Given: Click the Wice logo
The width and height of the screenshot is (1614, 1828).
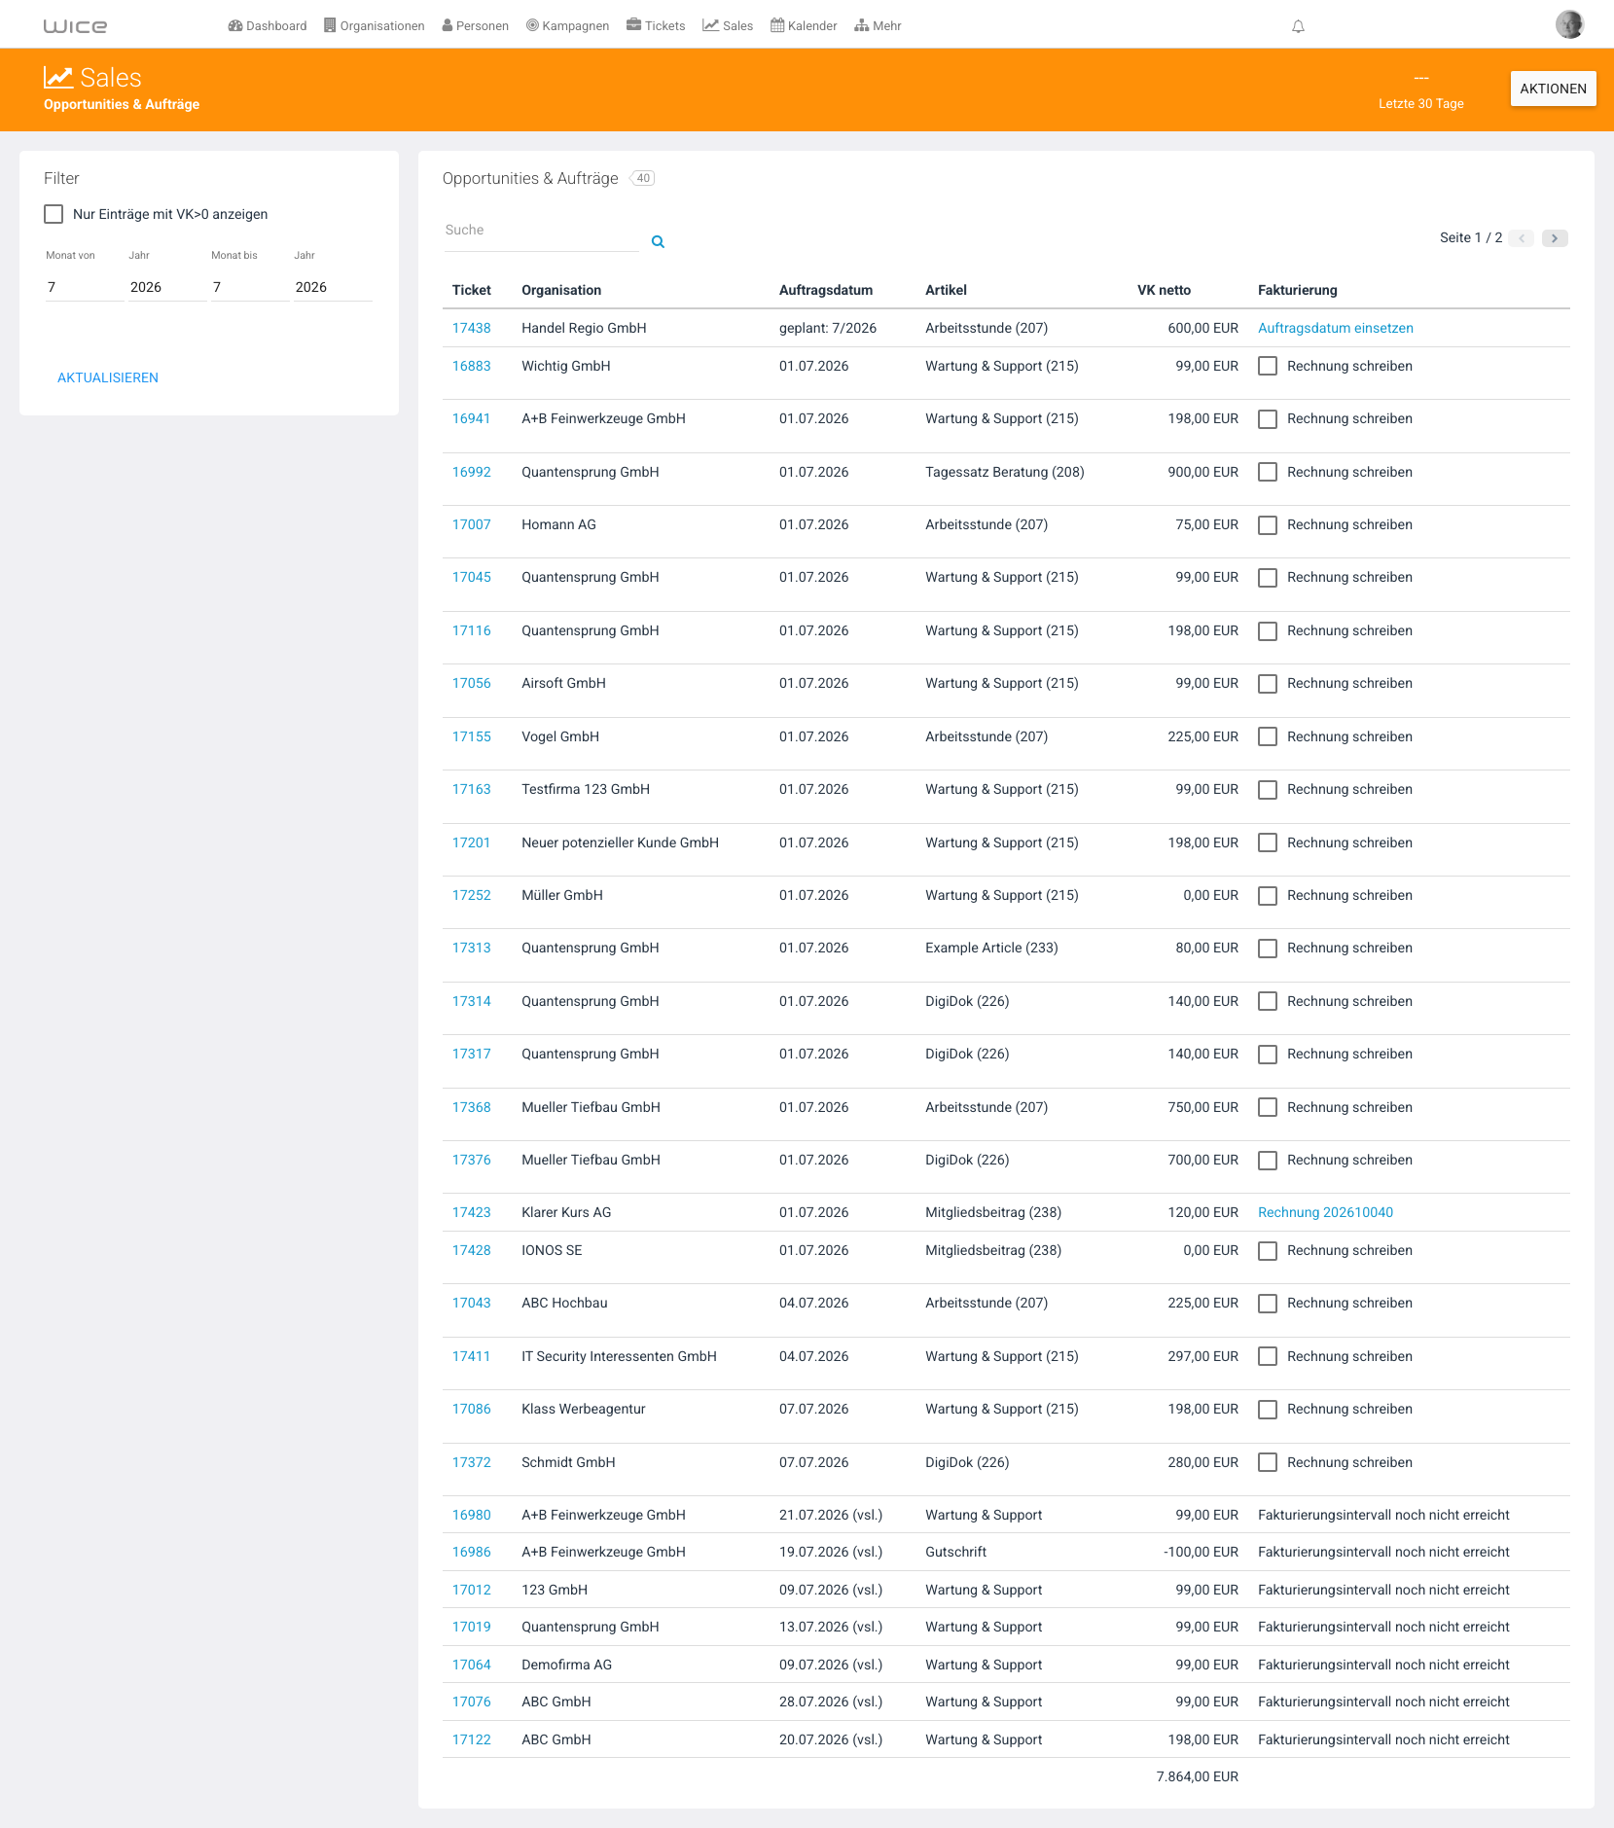Looking at the screenshot, I should tap(75, 26).
